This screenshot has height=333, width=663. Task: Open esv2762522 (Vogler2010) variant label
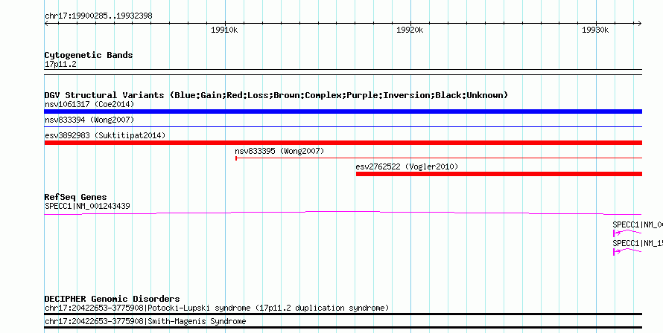[x=407, y=166]
